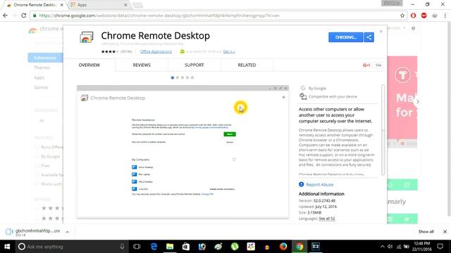Click the G+1 button
451x253 pixels.
tap(366, 65)
